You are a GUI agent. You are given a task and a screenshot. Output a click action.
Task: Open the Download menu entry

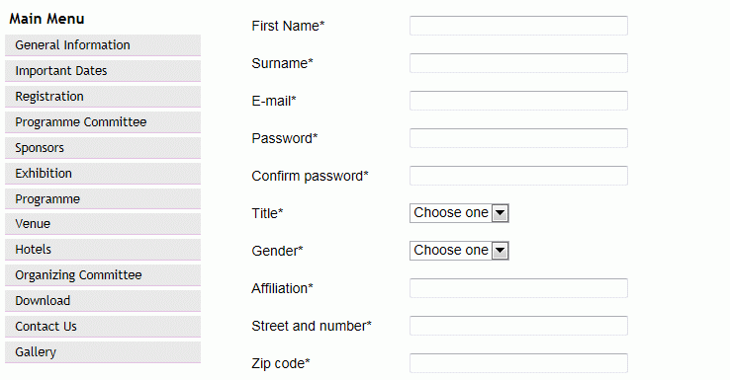(103, 301)
